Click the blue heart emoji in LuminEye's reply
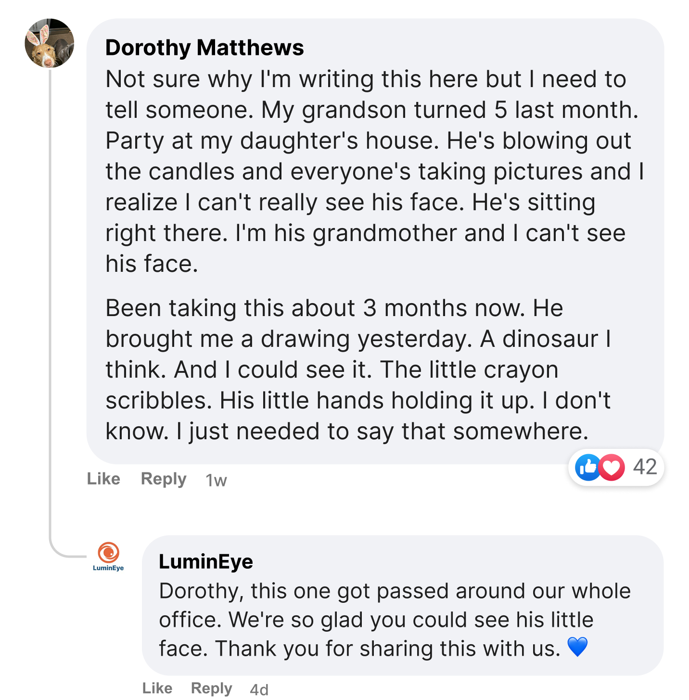The width and height of the screenshot is (689, 700). click(577, 647)
